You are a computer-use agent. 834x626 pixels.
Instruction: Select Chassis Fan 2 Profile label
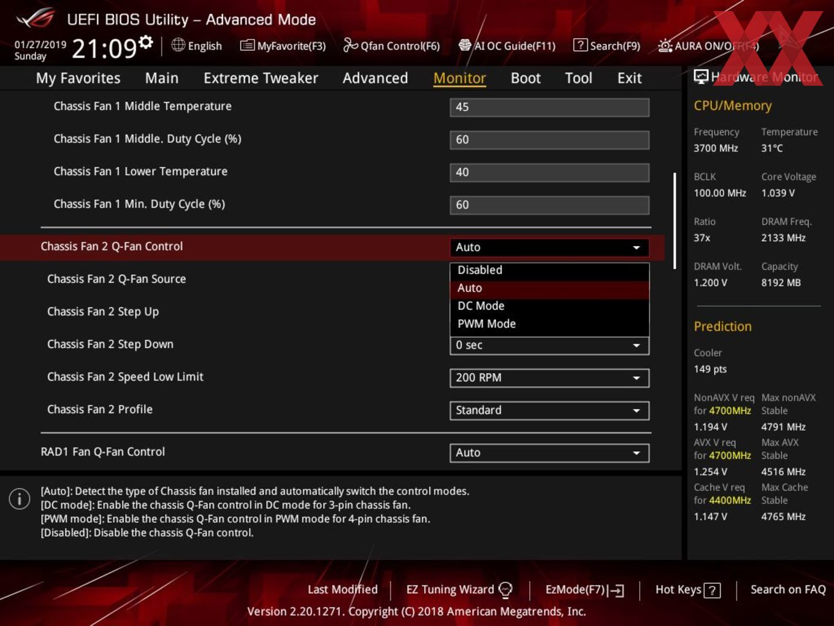[x=100, y=409]
